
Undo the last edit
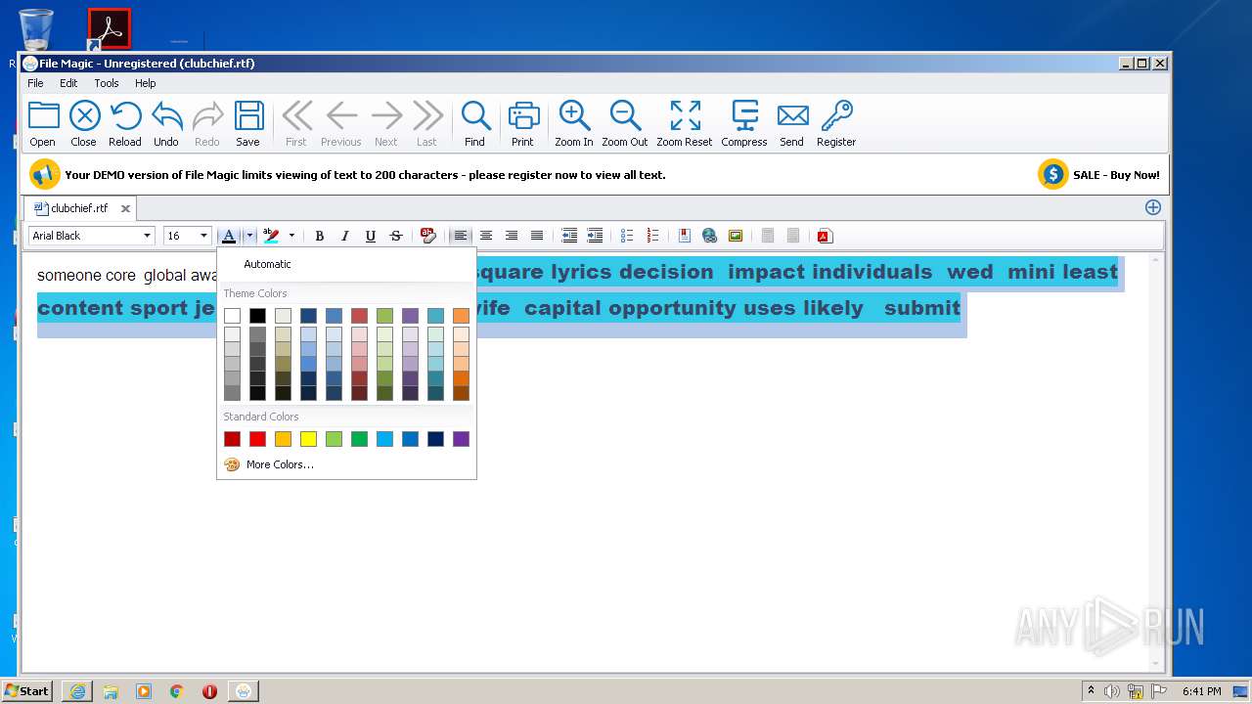coord(166,124)
